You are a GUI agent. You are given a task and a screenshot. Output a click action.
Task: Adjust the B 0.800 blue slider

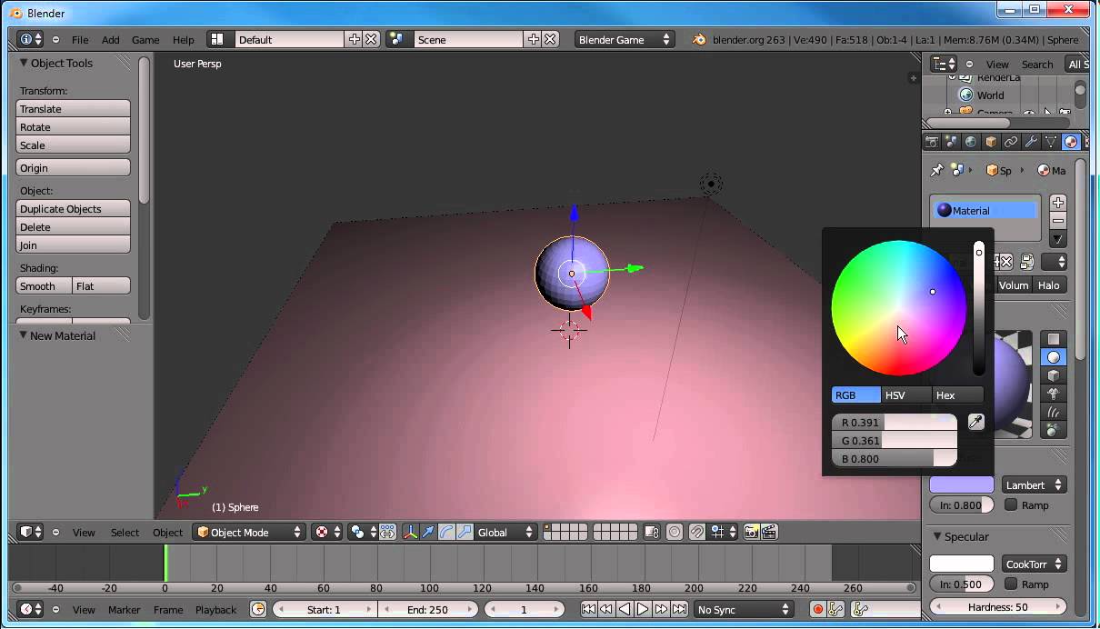pos(895,458)
